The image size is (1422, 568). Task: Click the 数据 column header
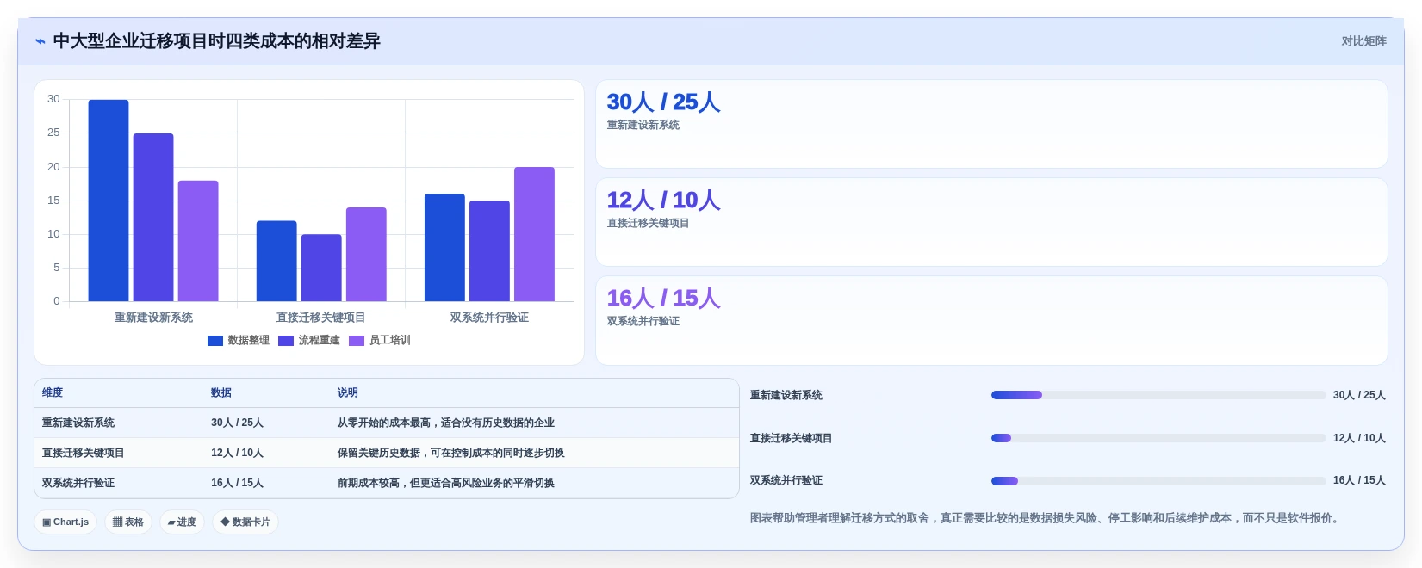coord(221,392)
